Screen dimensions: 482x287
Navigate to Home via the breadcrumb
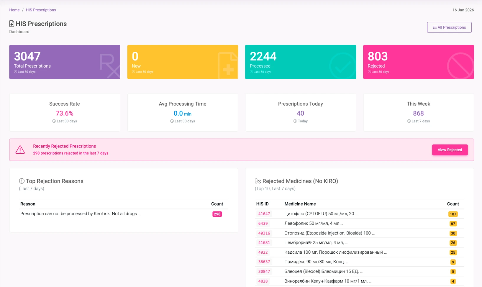coord(14,10)
